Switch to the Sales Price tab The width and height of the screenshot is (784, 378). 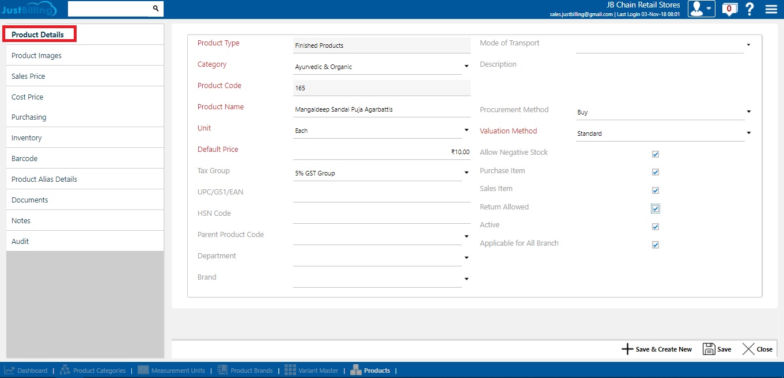(85, 77)
